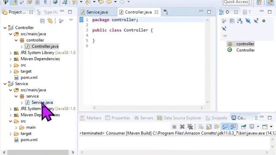Toggle Hide Non-Public Members green dot
This screenshot has width=276, height=155.
tap(263, 21)
